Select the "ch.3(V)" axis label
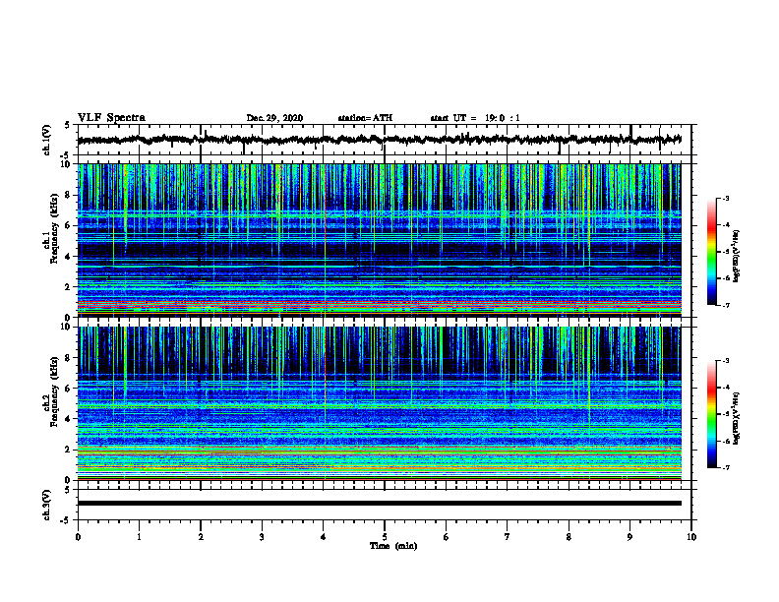This screenshot has width=779, height=602. 47,505
